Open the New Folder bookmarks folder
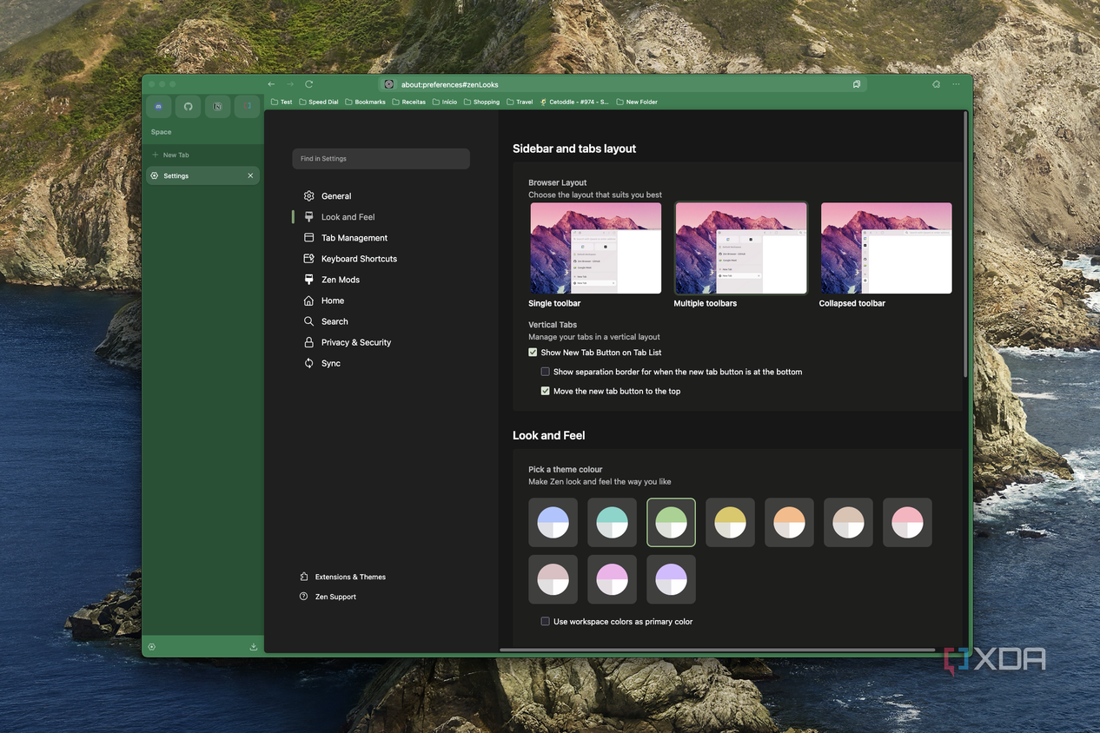 (x=637, y=102)
